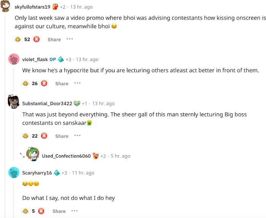Open more options for Scaryharry16's comment
This screenshot has width=266, height=218.
pos(74,210)
